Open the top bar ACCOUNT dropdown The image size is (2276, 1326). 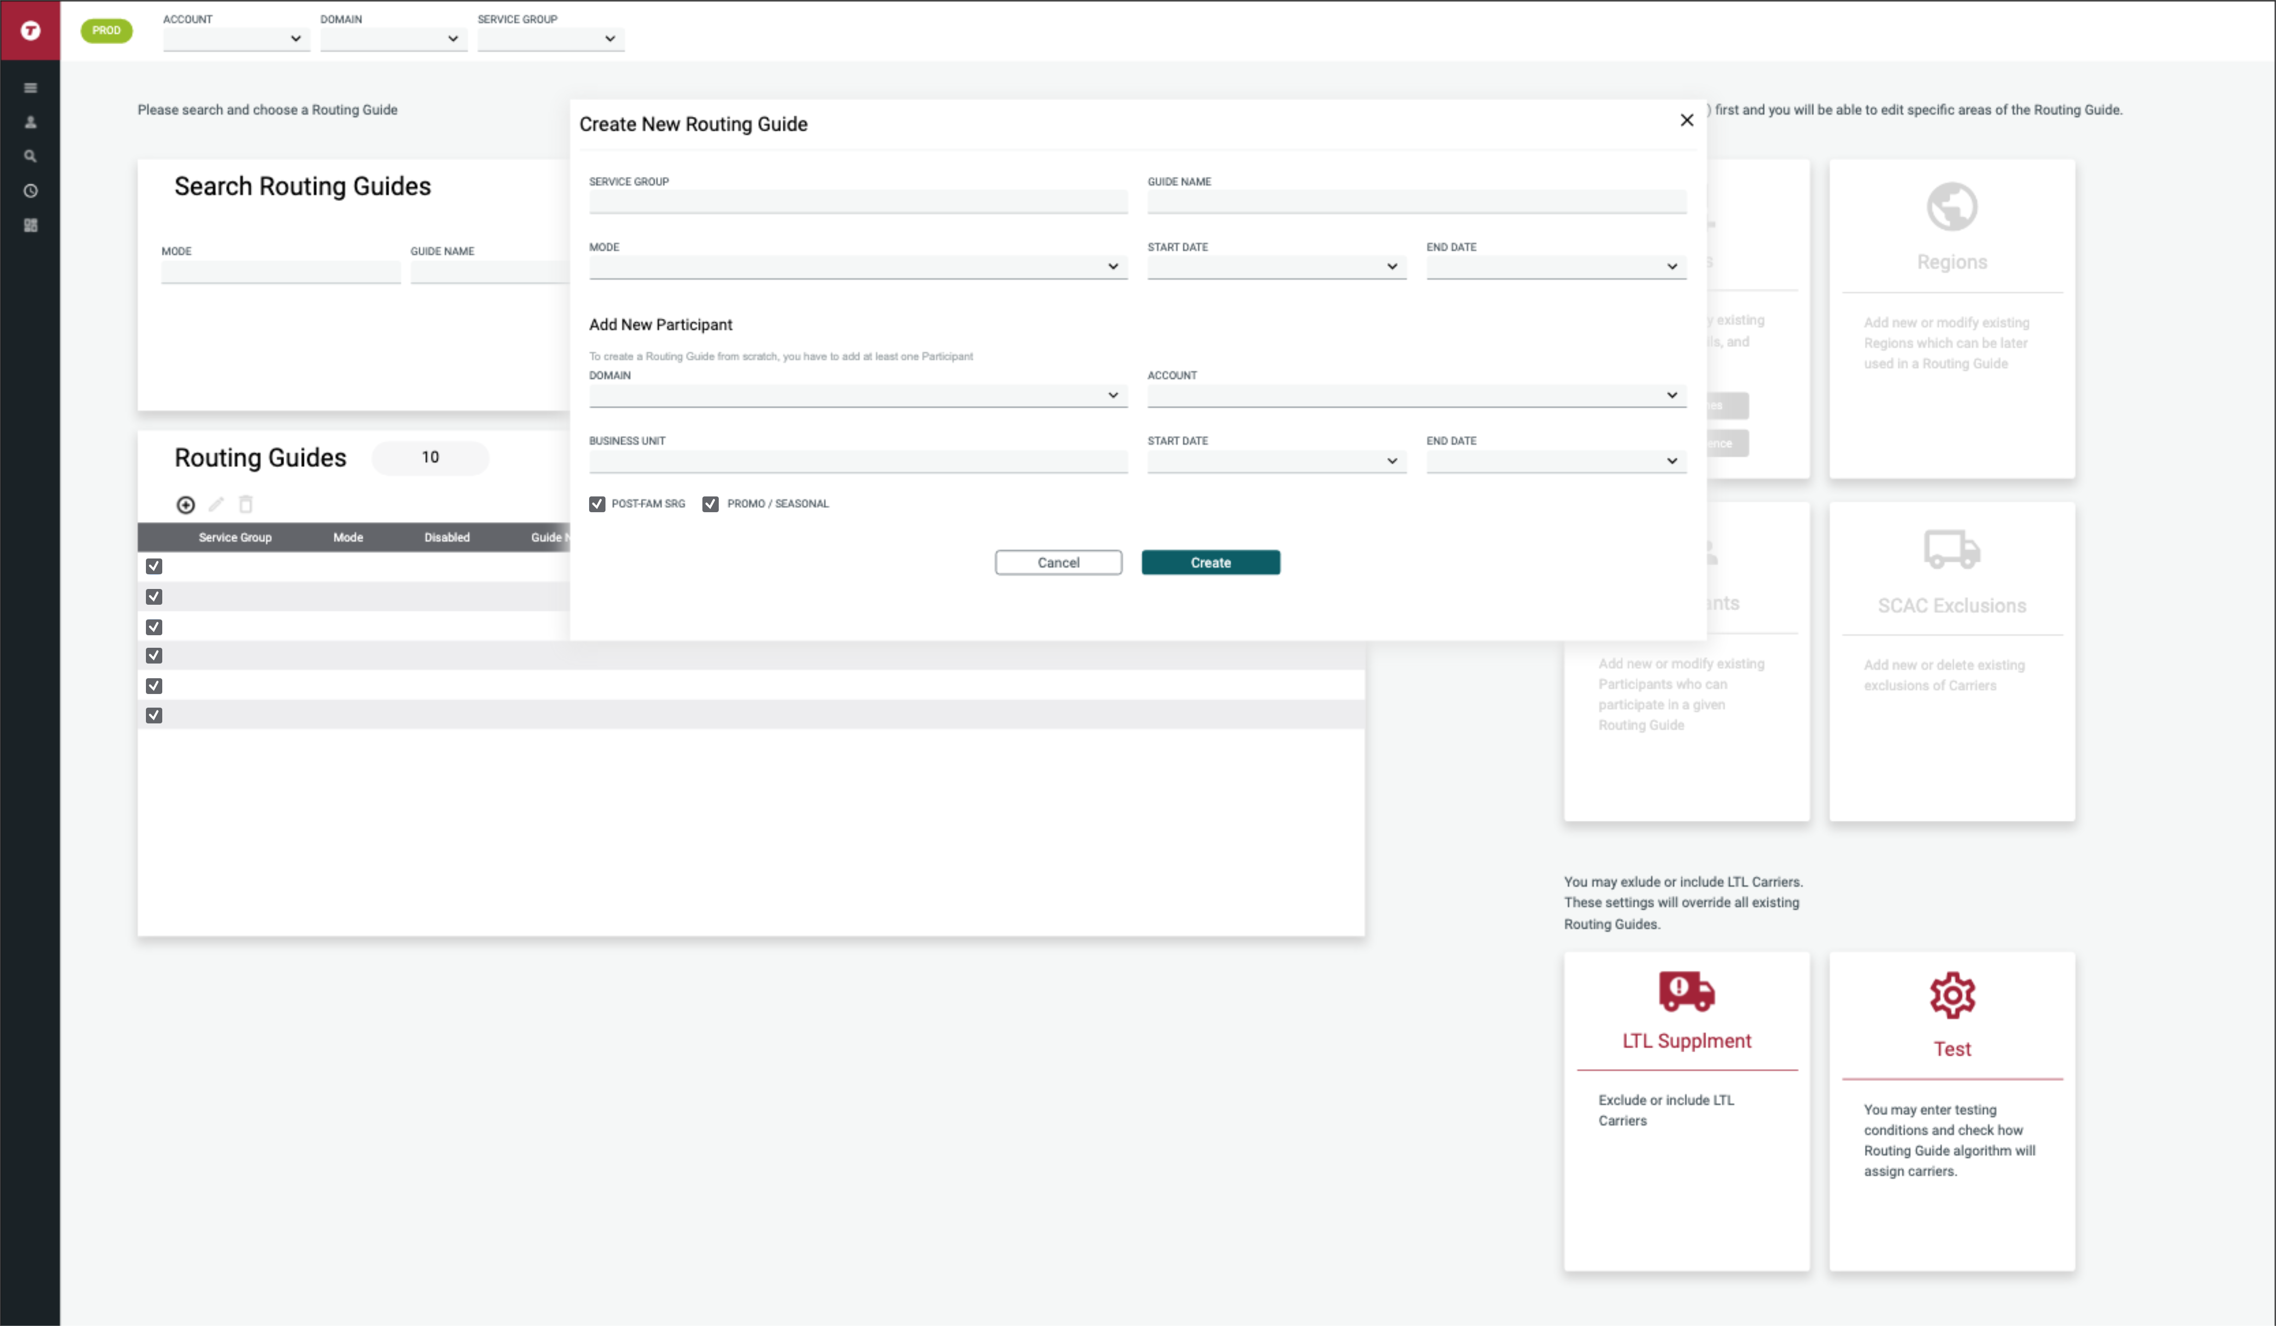(x=236, y=39)
